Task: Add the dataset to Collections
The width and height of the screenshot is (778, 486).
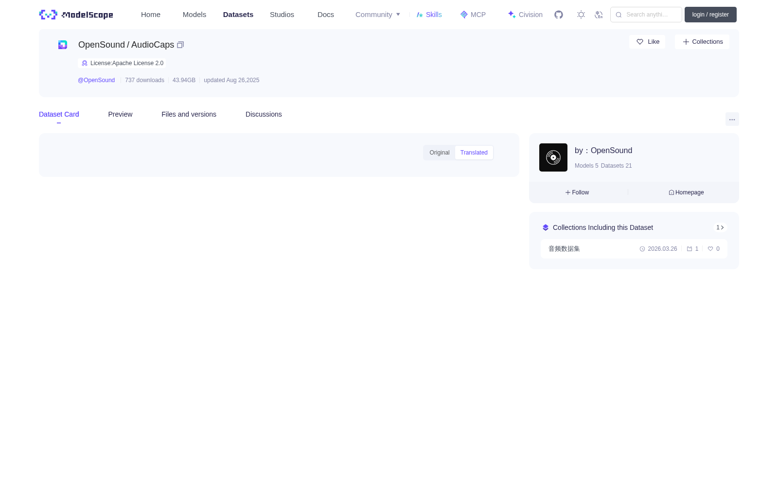Action: (702, 42)
